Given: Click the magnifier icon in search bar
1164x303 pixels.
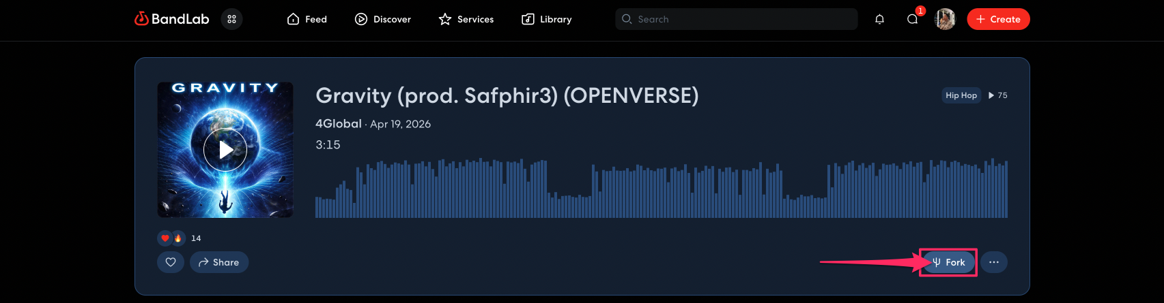Looking at the screenshot, I should 627,19.
